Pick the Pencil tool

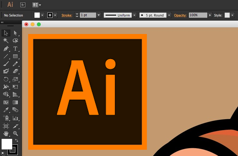point(15,64)
